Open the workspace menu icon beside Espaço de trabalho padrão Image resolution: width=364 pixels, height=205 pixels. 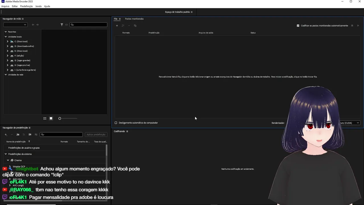coord(192,12)
